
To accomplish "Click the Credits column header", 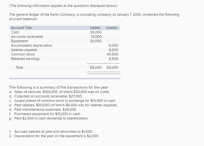I will click(x=112, y=28).
